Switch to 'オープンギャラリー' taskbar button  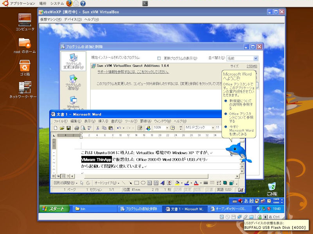[x=230, y=209]
